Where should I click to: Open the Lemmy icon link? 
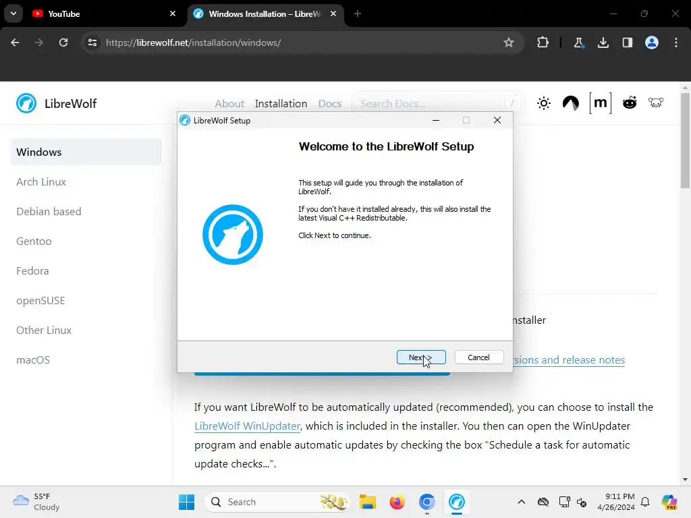(656, 103)
